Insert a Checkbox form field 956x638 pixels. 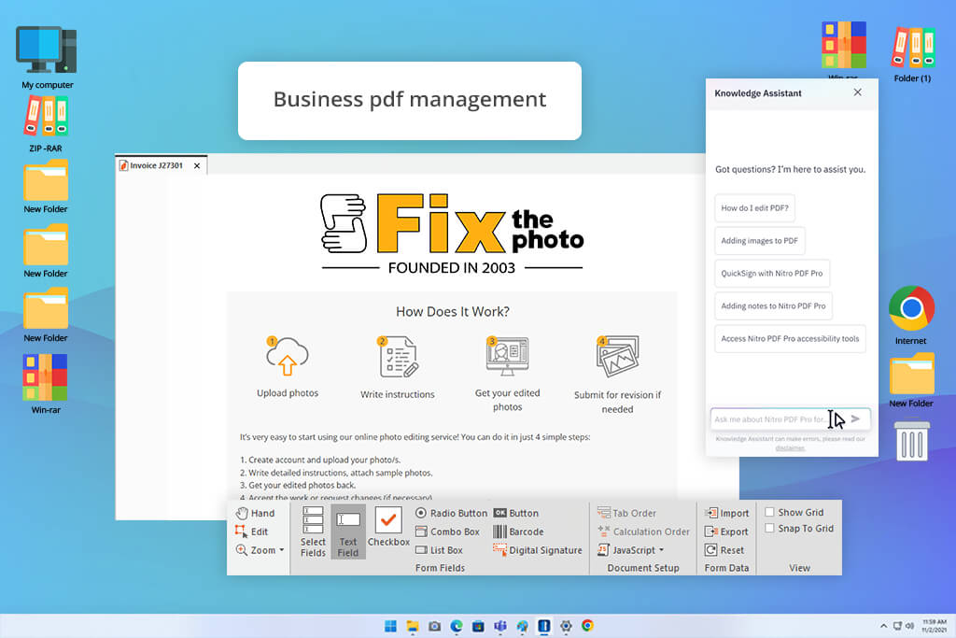click(x=388, y=527)
